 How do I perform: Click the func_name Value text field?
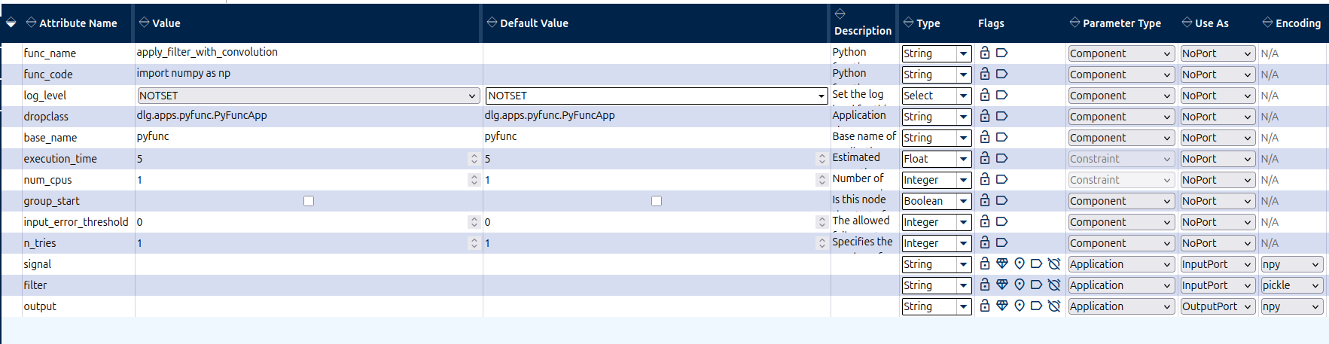(309, 52)
